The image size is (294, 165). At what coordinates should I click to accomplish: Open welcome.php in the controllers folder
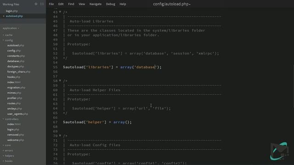point(16,140)
